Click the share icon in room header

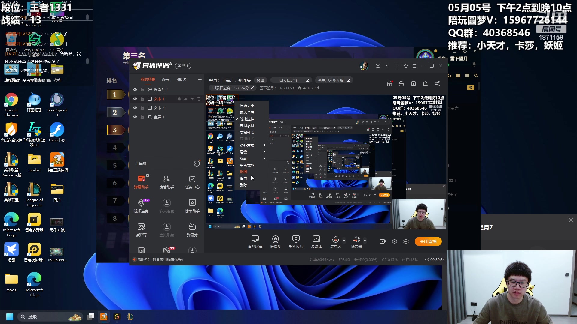[437, 84]
